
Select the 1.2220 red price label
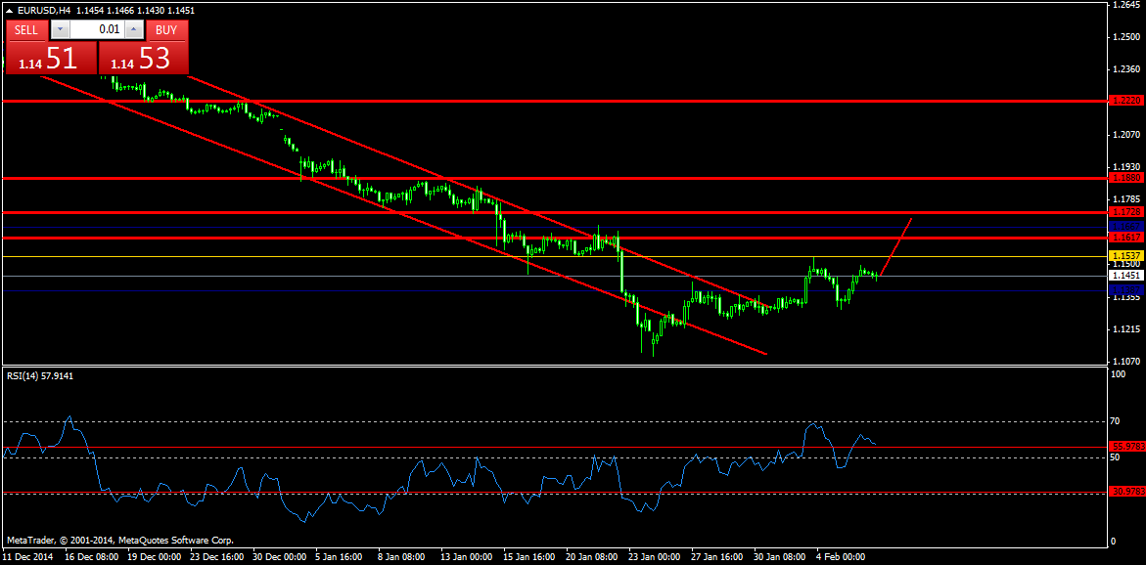pyautogui.click(x=1123, y=101)
